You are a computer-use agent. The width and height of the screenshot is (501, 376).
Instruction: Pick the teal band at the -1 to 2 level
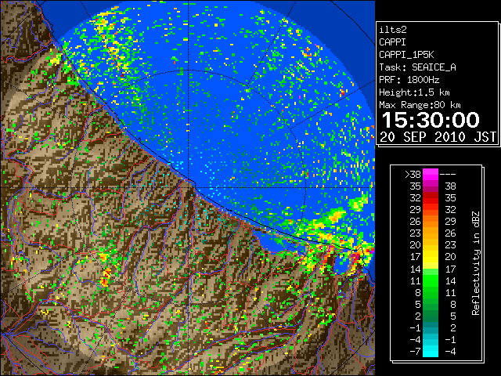431,327
